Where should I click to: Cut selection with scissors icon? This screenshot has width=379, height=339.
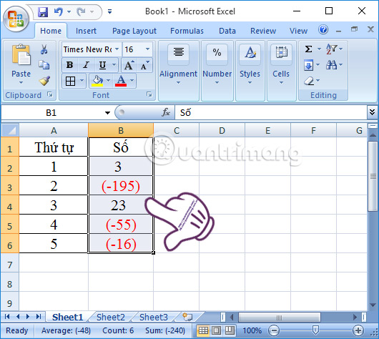click(44, 49)
